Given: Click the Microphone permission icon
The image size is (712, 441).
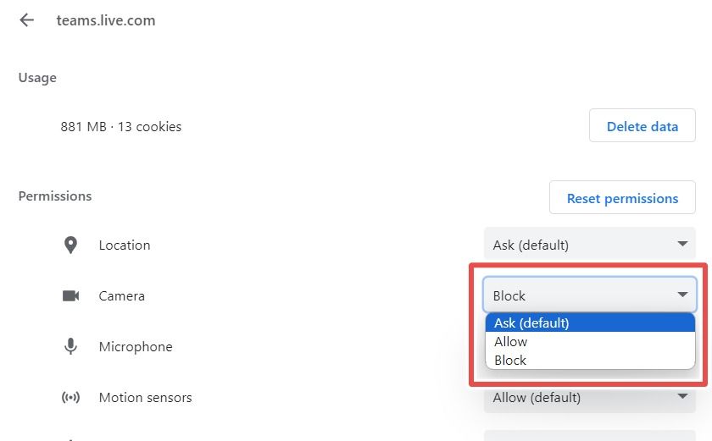Looking at the screenshot, I should pyautogui.click(x=70, y=347).
